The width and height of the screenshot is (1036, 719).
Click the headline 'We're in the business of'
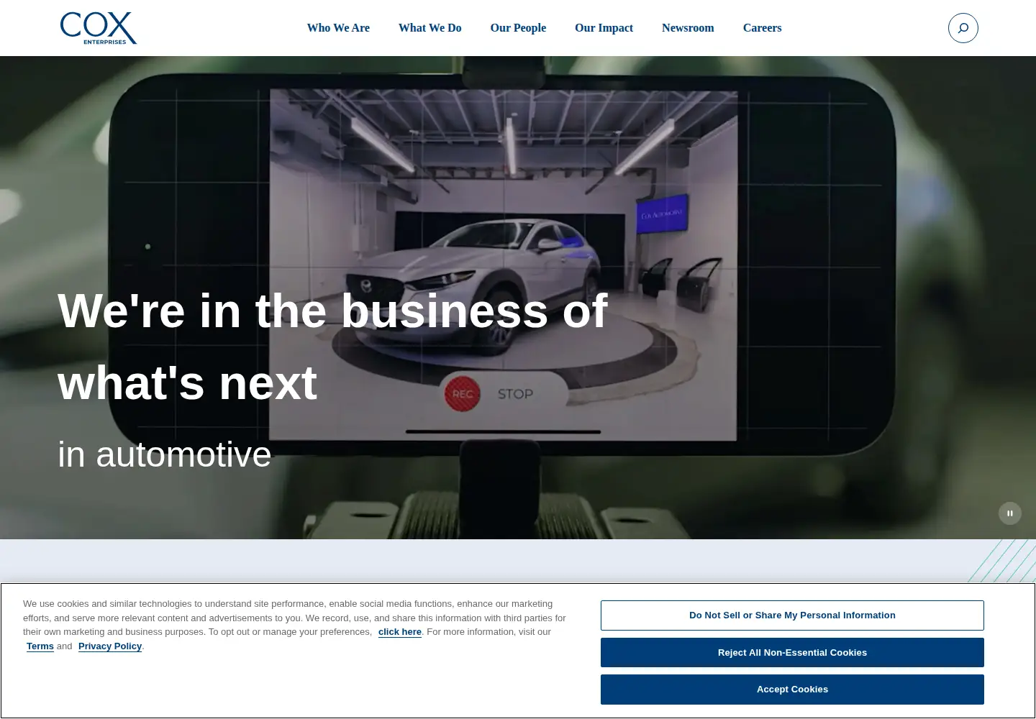[x=332, y=311]
